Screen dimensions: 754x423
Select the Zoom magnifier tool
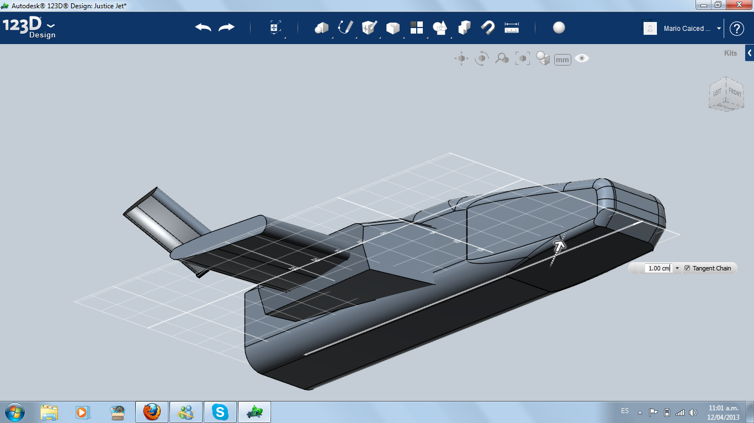click(502, 58)
